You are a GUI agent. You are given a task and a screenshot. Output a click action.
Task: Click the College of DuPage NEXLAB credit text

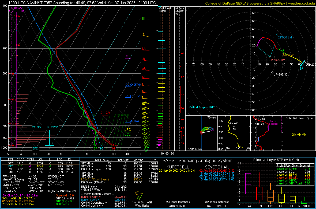[x=260, y=3]
